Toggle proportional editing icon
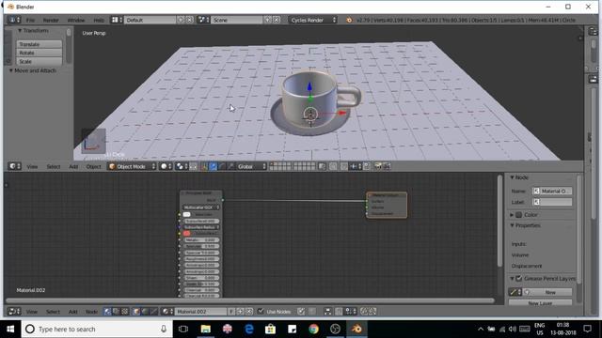Screen dimensions: 602x338 click(333, 166)
